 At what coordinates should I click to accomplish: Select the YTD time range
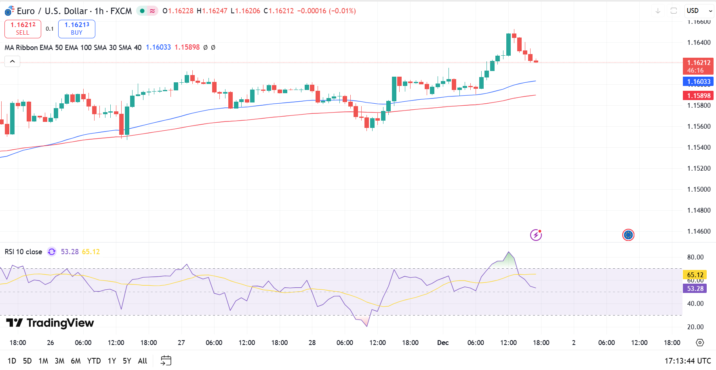(94, 361)
